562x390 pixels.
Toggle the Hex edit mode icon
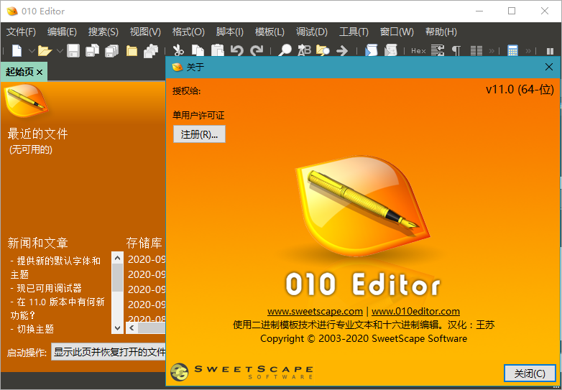pos(418,50)
